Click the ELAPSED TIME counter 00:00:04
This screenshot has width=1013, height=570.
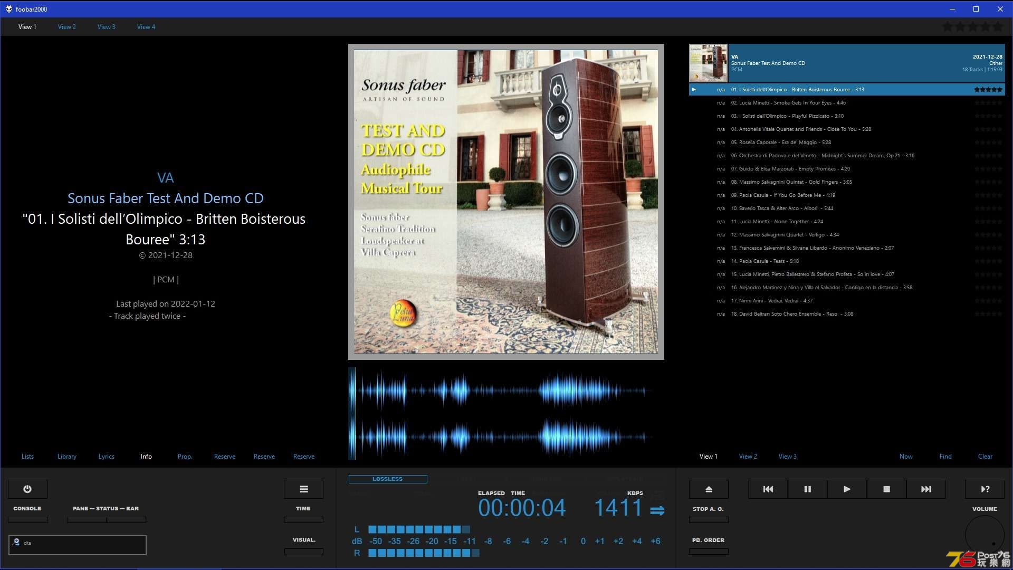522,508
